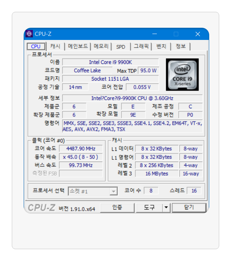This screenshot has width=231, height=261.
Task: Click the L1 명령어 8 x 32 KBytes value
Action: point(157,157)
